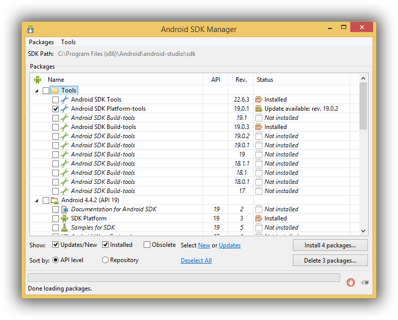Click wrench icon for Android SDK Platform-tools

click(x=64, y=109)
